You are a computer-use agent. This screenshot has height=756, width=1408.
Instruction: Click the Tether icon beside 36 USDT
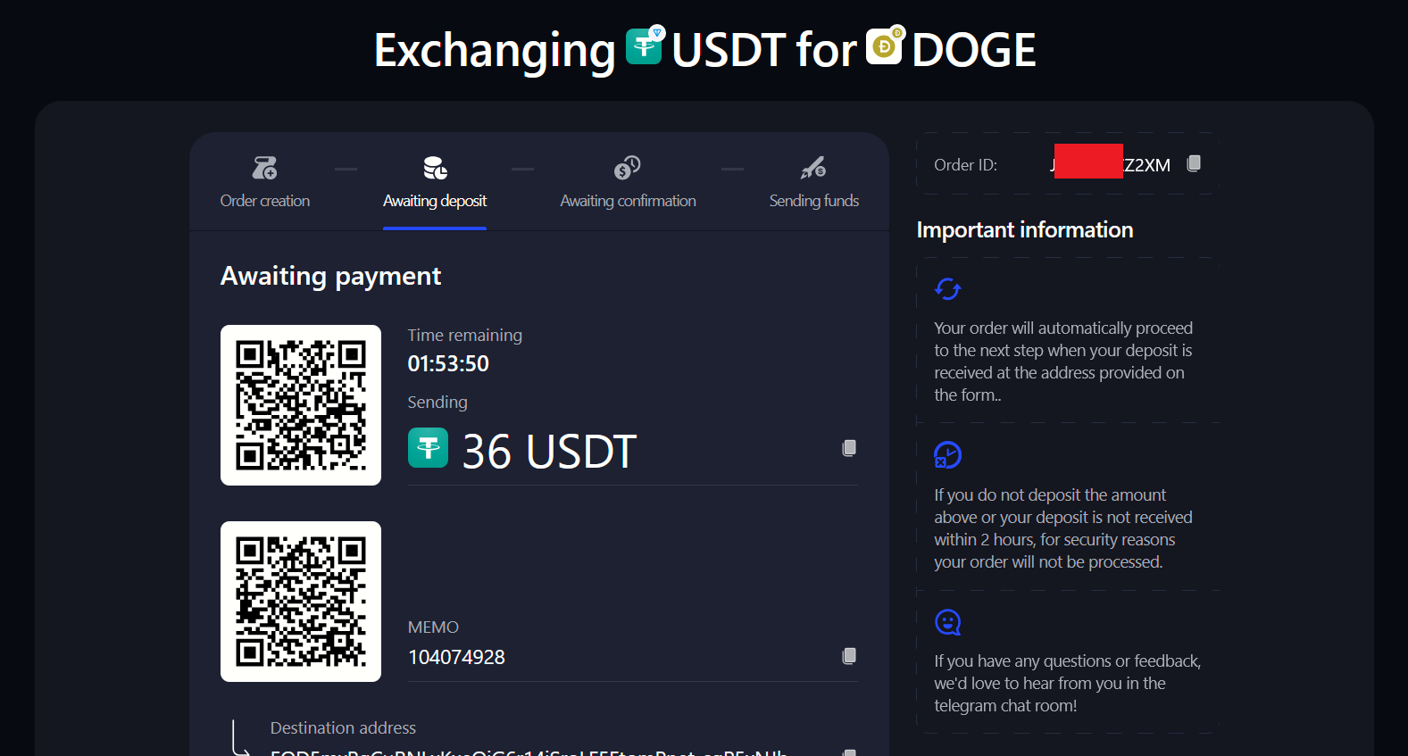click(428, 448)
